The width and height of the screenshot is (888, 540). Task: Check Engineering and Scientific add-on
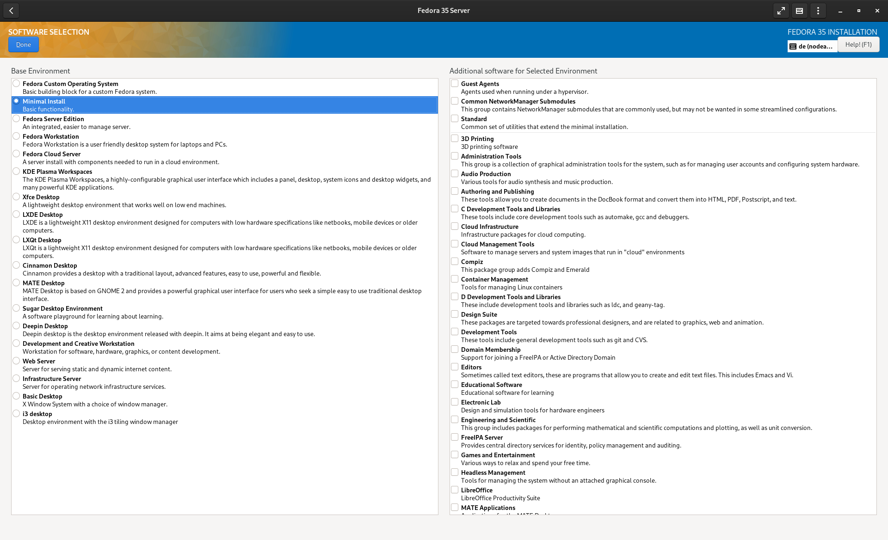click(455, 420)
